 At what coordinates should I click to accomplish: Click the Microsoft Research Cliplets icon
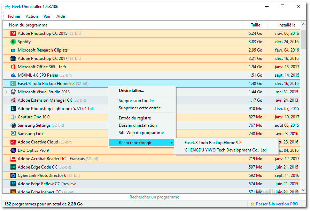[13, 50]
